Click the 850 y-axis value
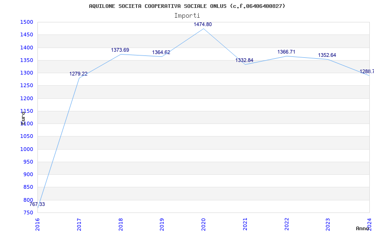This screenshot has height=233, width=374. (28, 187)
